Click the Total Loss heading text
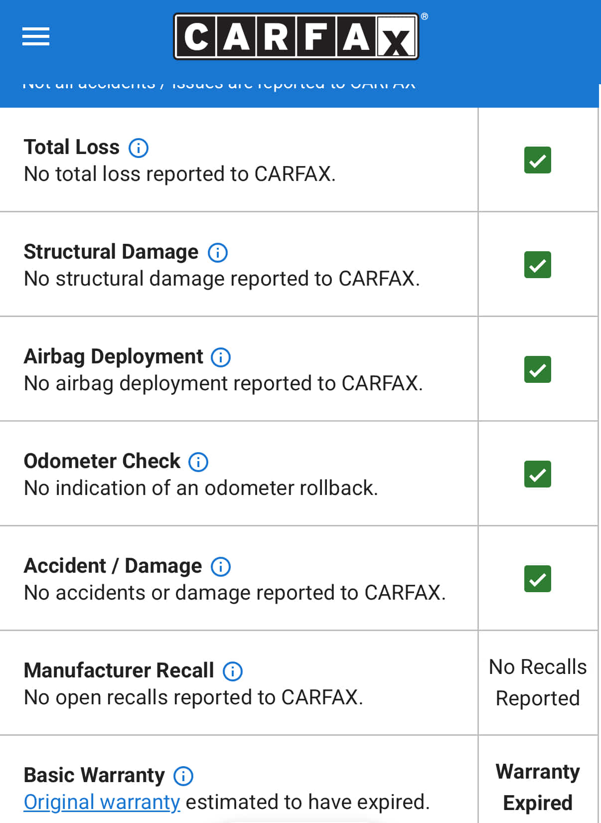601x823 pixels. [72, 147]
